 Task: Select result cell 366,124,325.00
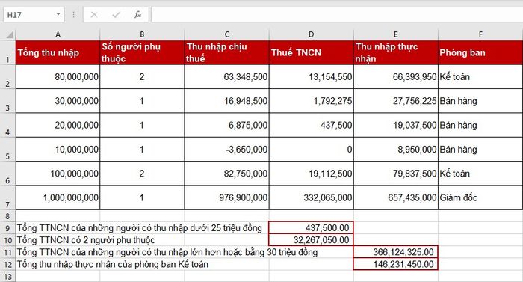[395, 252]
